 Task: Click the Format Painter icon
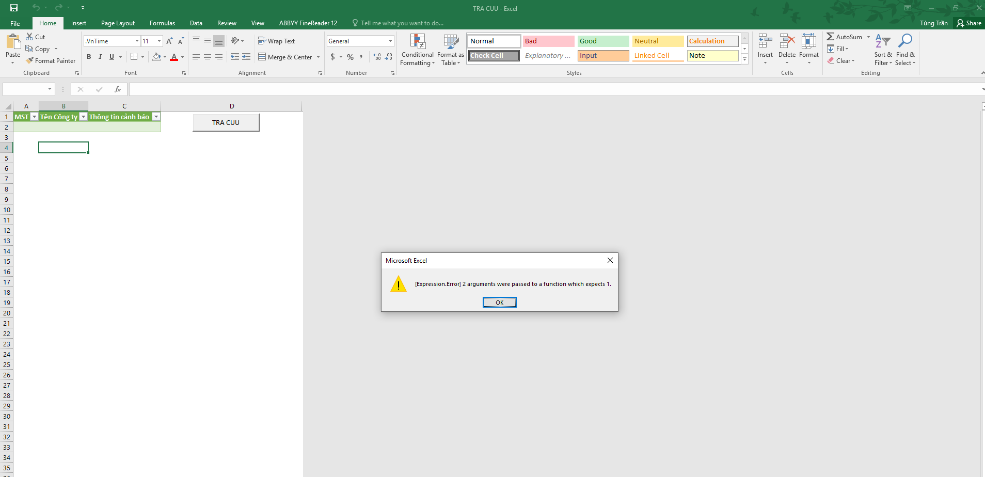[30, 61]
